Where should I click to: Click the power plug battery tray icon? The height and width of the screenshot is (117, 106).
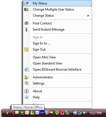[x=75, y=113]
